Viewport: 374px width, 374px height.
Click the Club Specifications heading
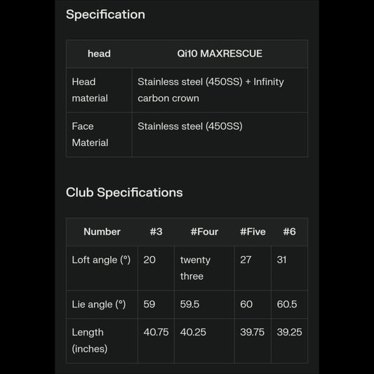(x=124, y=192)
